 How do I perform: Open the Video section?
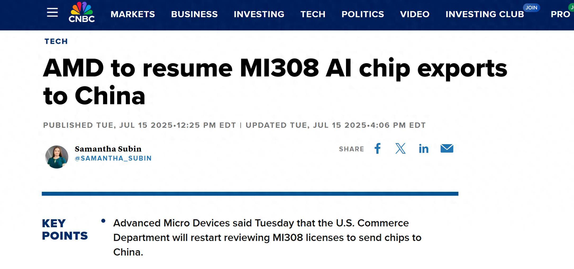[414, 14]
